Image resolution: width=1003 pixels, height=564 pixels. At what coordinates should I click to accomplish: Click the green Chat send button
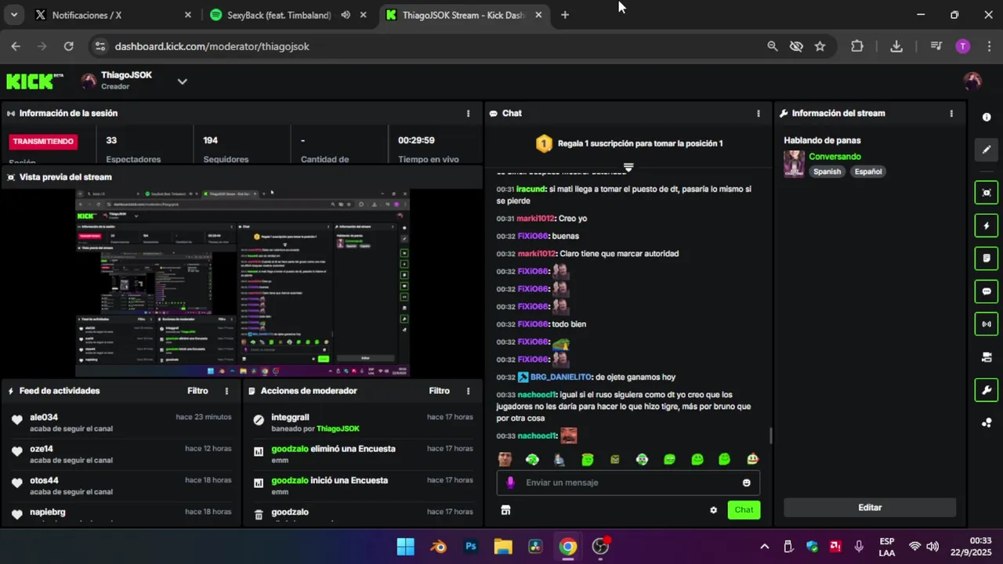click(744, 510)
